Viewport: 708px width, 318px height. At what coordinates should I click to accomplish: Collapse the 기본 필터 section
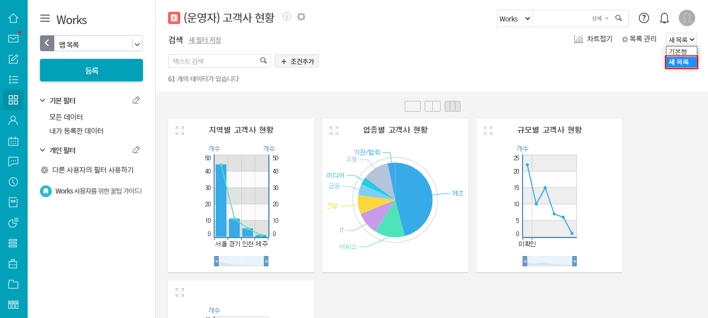click(43, 101)
